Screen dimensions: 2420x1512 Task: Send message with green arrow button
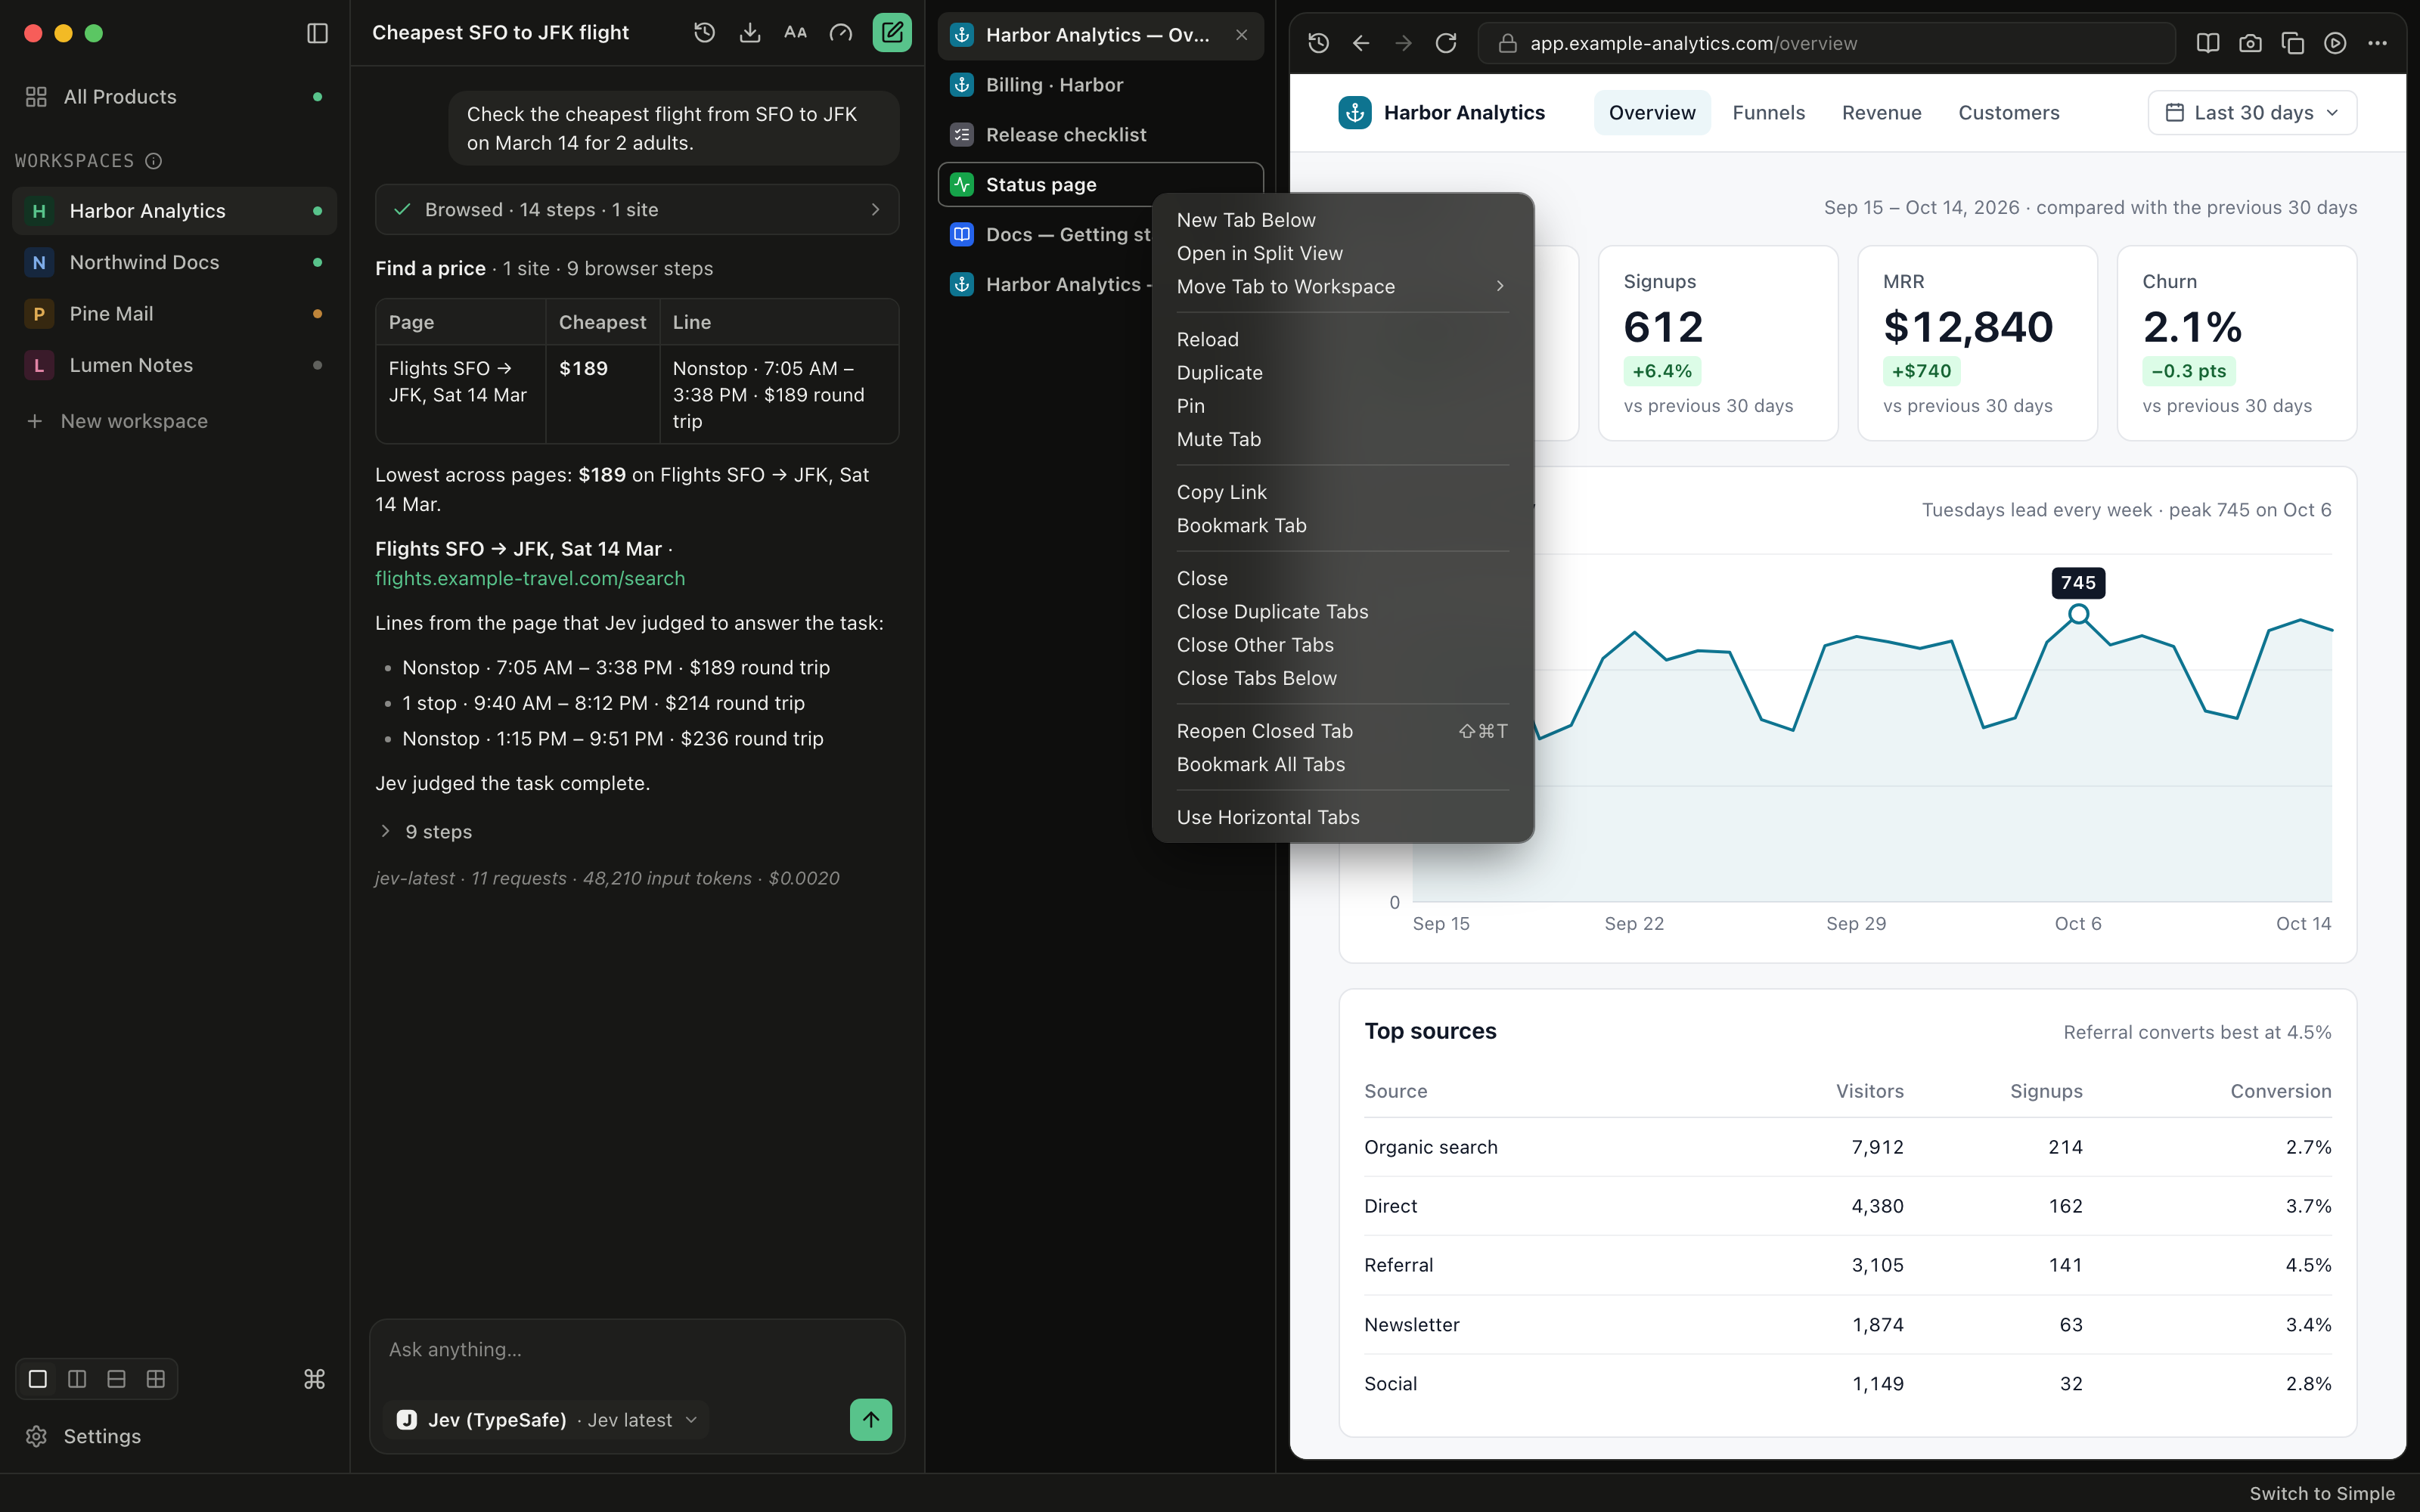pos(871,1419)
